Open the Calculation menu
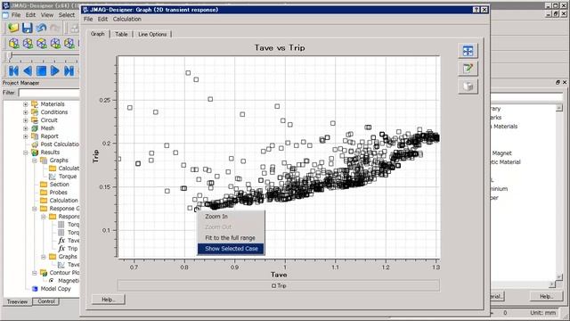The height and width of the screenshot is (321, 570). [x=126, y=19]
